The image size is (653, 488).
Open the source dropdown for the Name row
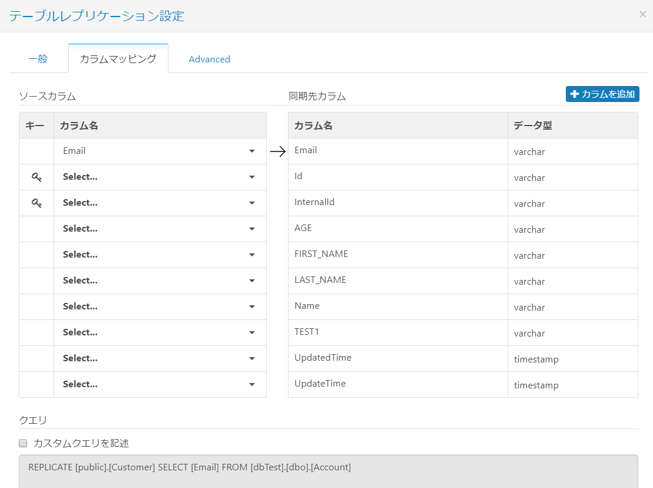coord(160,306)
